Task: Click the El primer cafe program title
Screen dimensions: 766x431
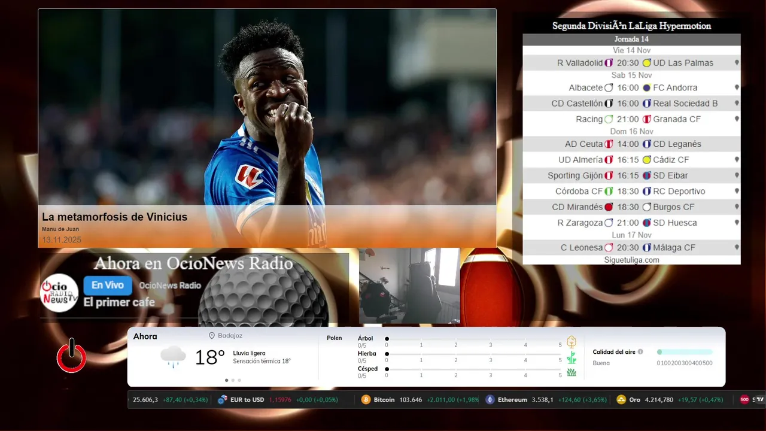Action: tap(119, 302)
